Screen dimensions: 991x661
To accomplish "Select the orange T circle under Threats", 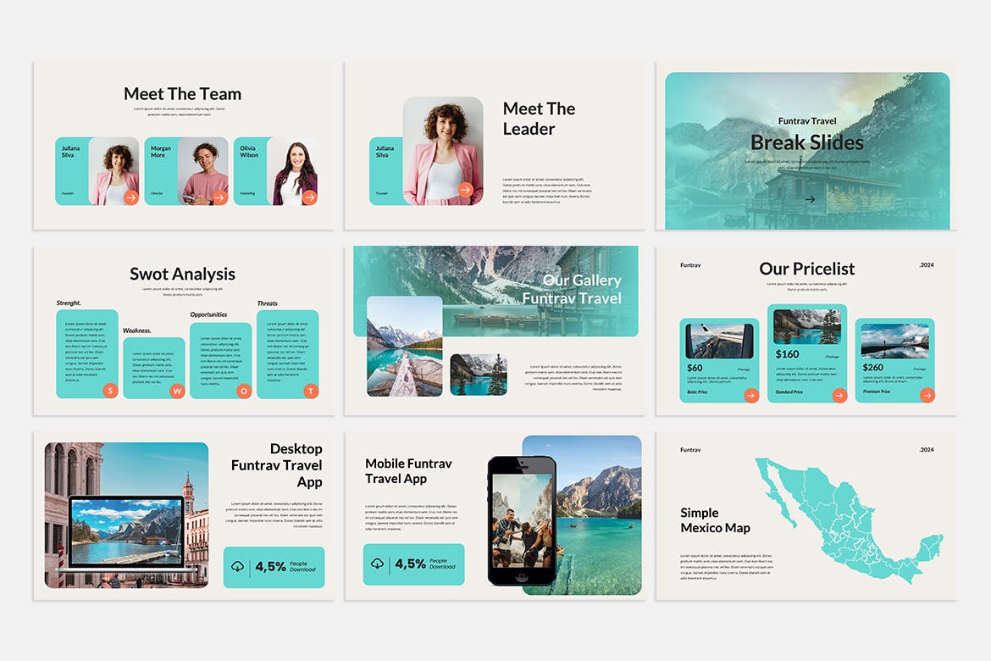I will coord(311,391).
